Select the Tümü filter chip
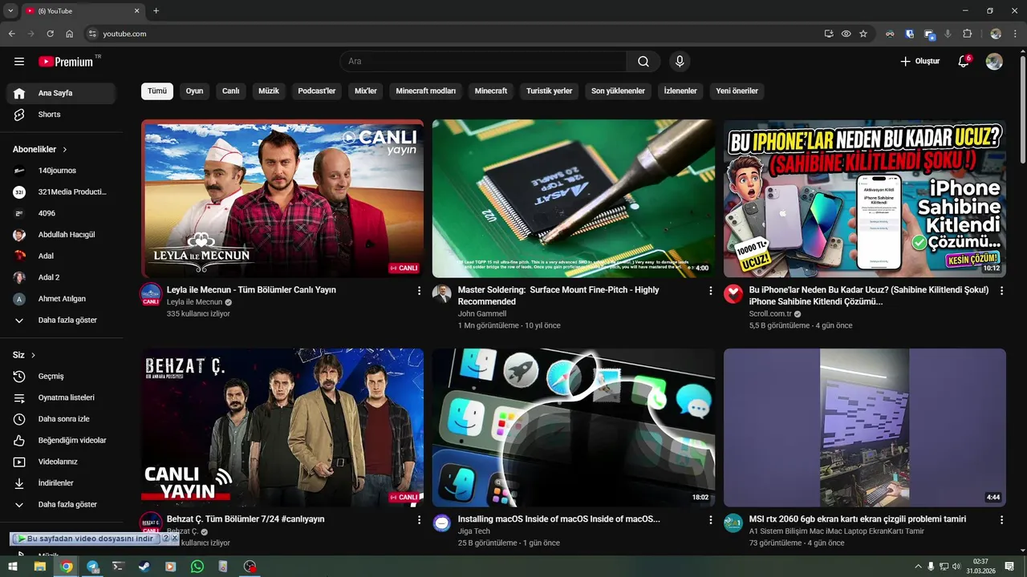The height and width of the screenshot is (577, 1027). point(157,91)
